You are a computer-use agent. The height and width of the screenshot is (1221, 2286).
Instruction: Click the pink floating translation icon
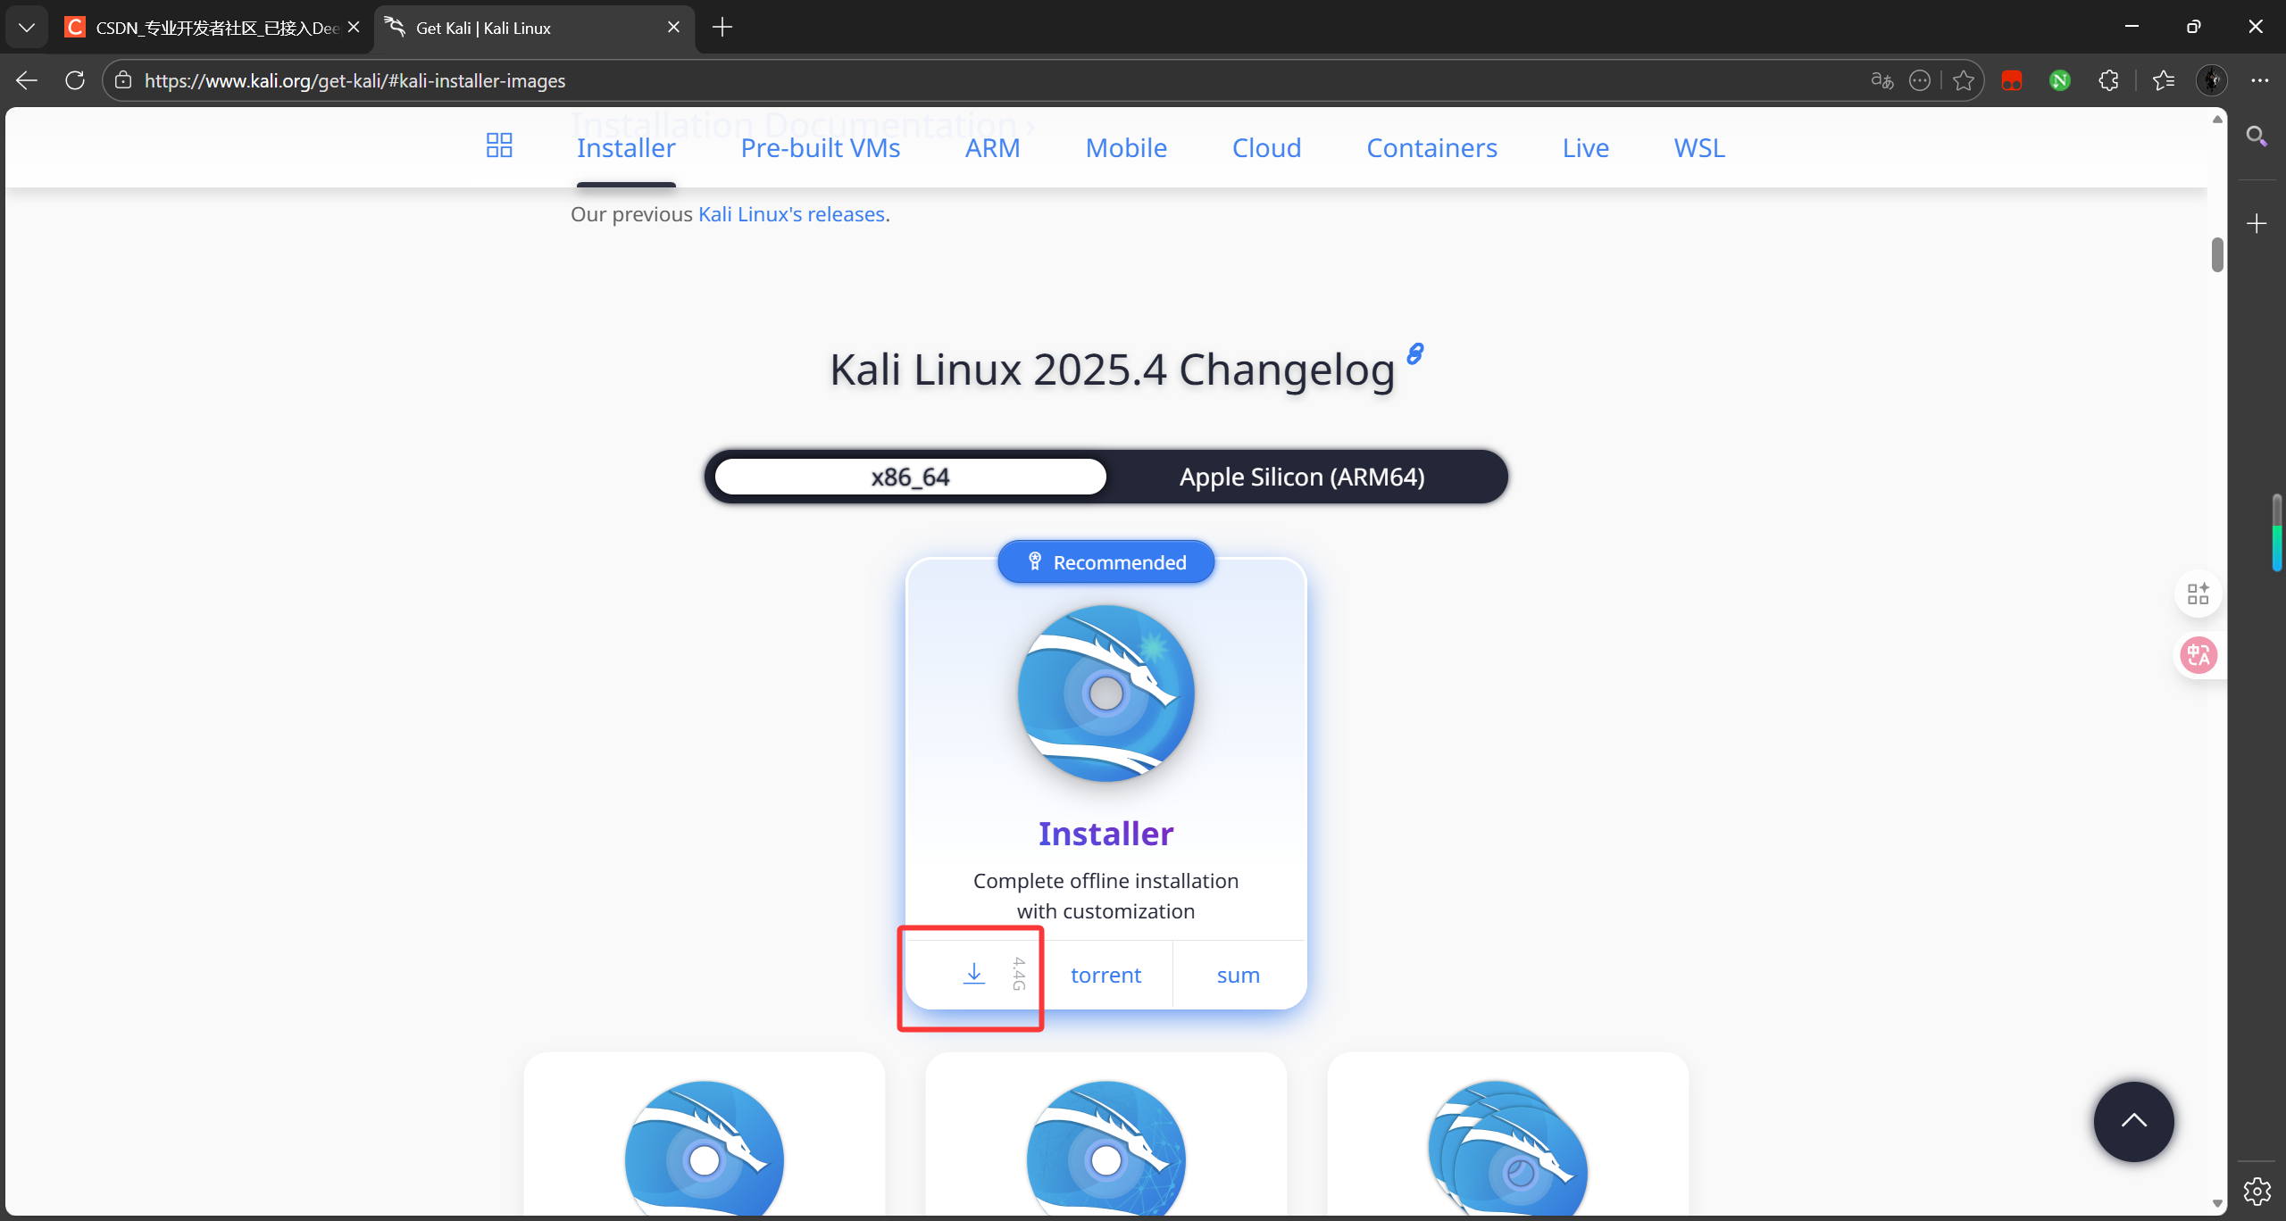[x=2198, y=656]
